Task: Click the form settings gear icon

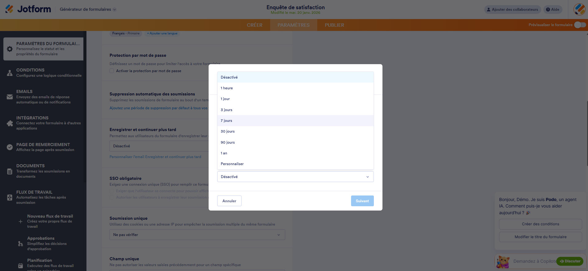Action: [x=10, y=49]
